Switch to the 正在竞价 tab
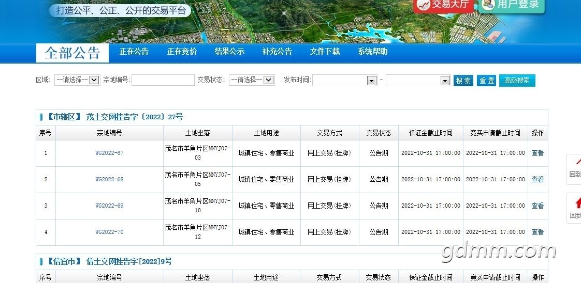 pos(182,52)
